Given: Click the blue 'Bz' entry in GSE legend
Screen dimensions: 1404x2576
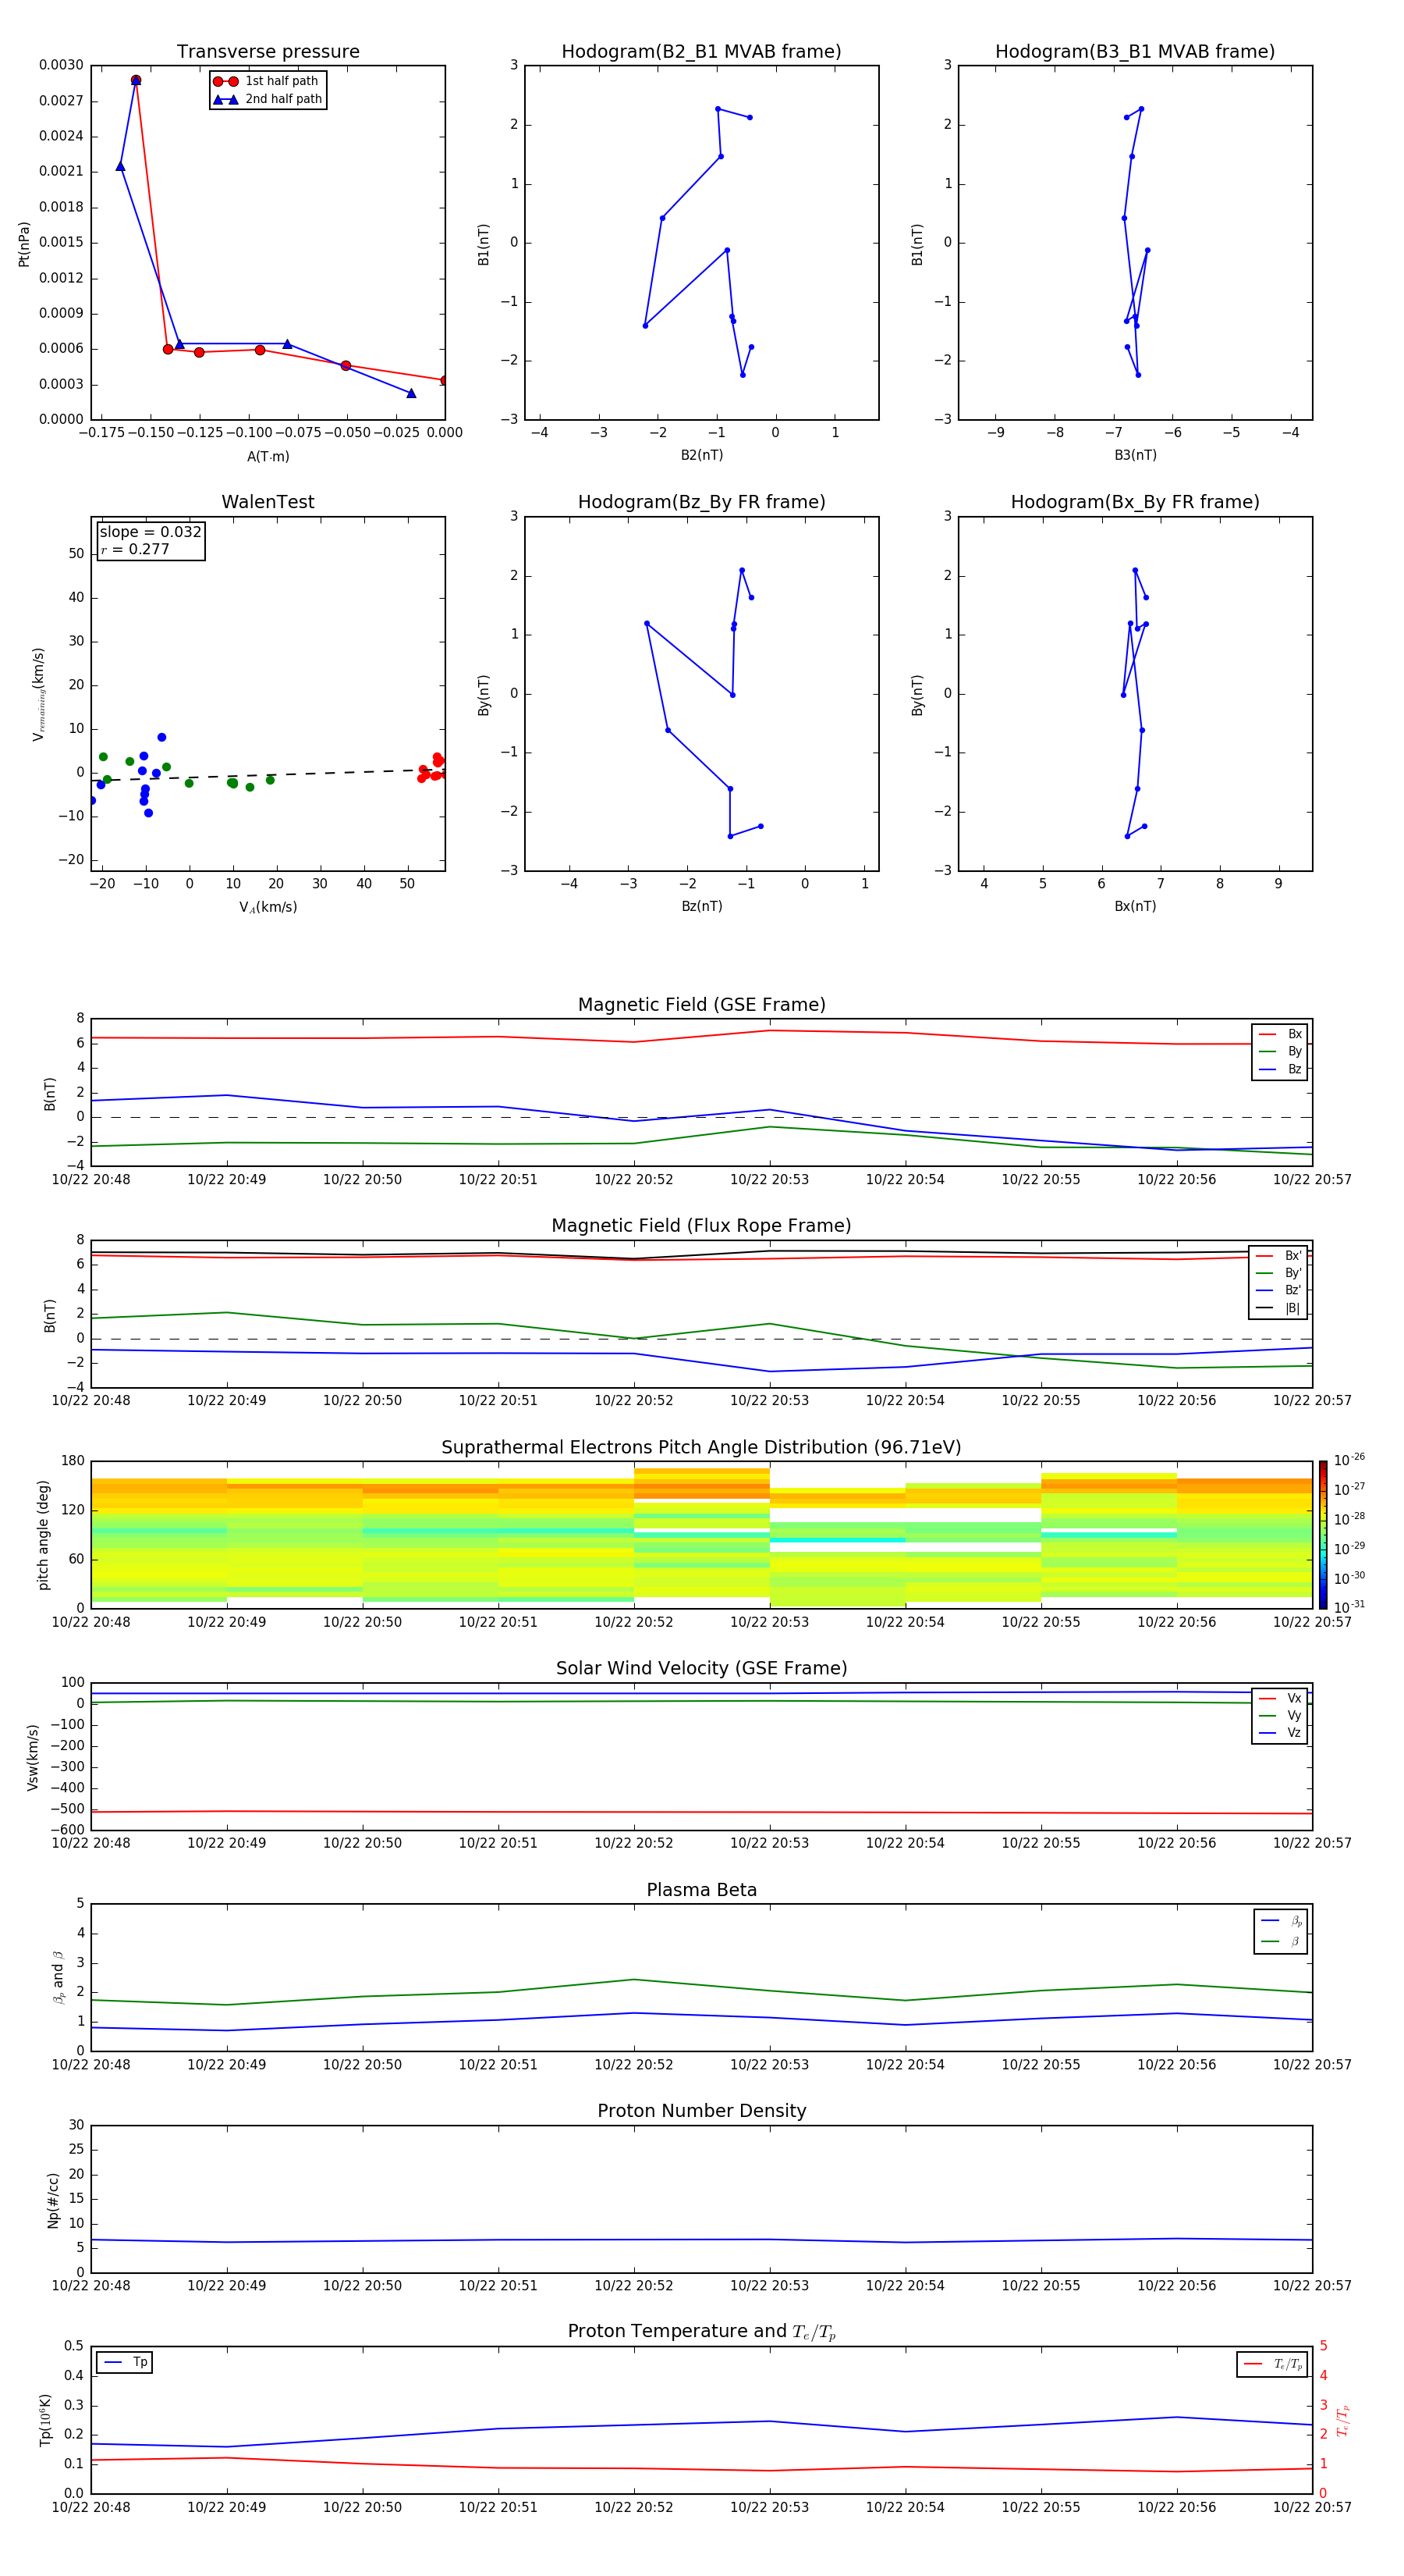Looking at the screenshot, I should click(x=1280, y=1070).
